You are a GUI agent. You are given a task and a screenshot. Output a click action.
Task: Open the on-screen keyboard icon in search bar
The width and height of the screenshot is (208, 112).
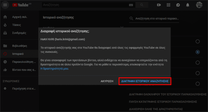point(131,5)
